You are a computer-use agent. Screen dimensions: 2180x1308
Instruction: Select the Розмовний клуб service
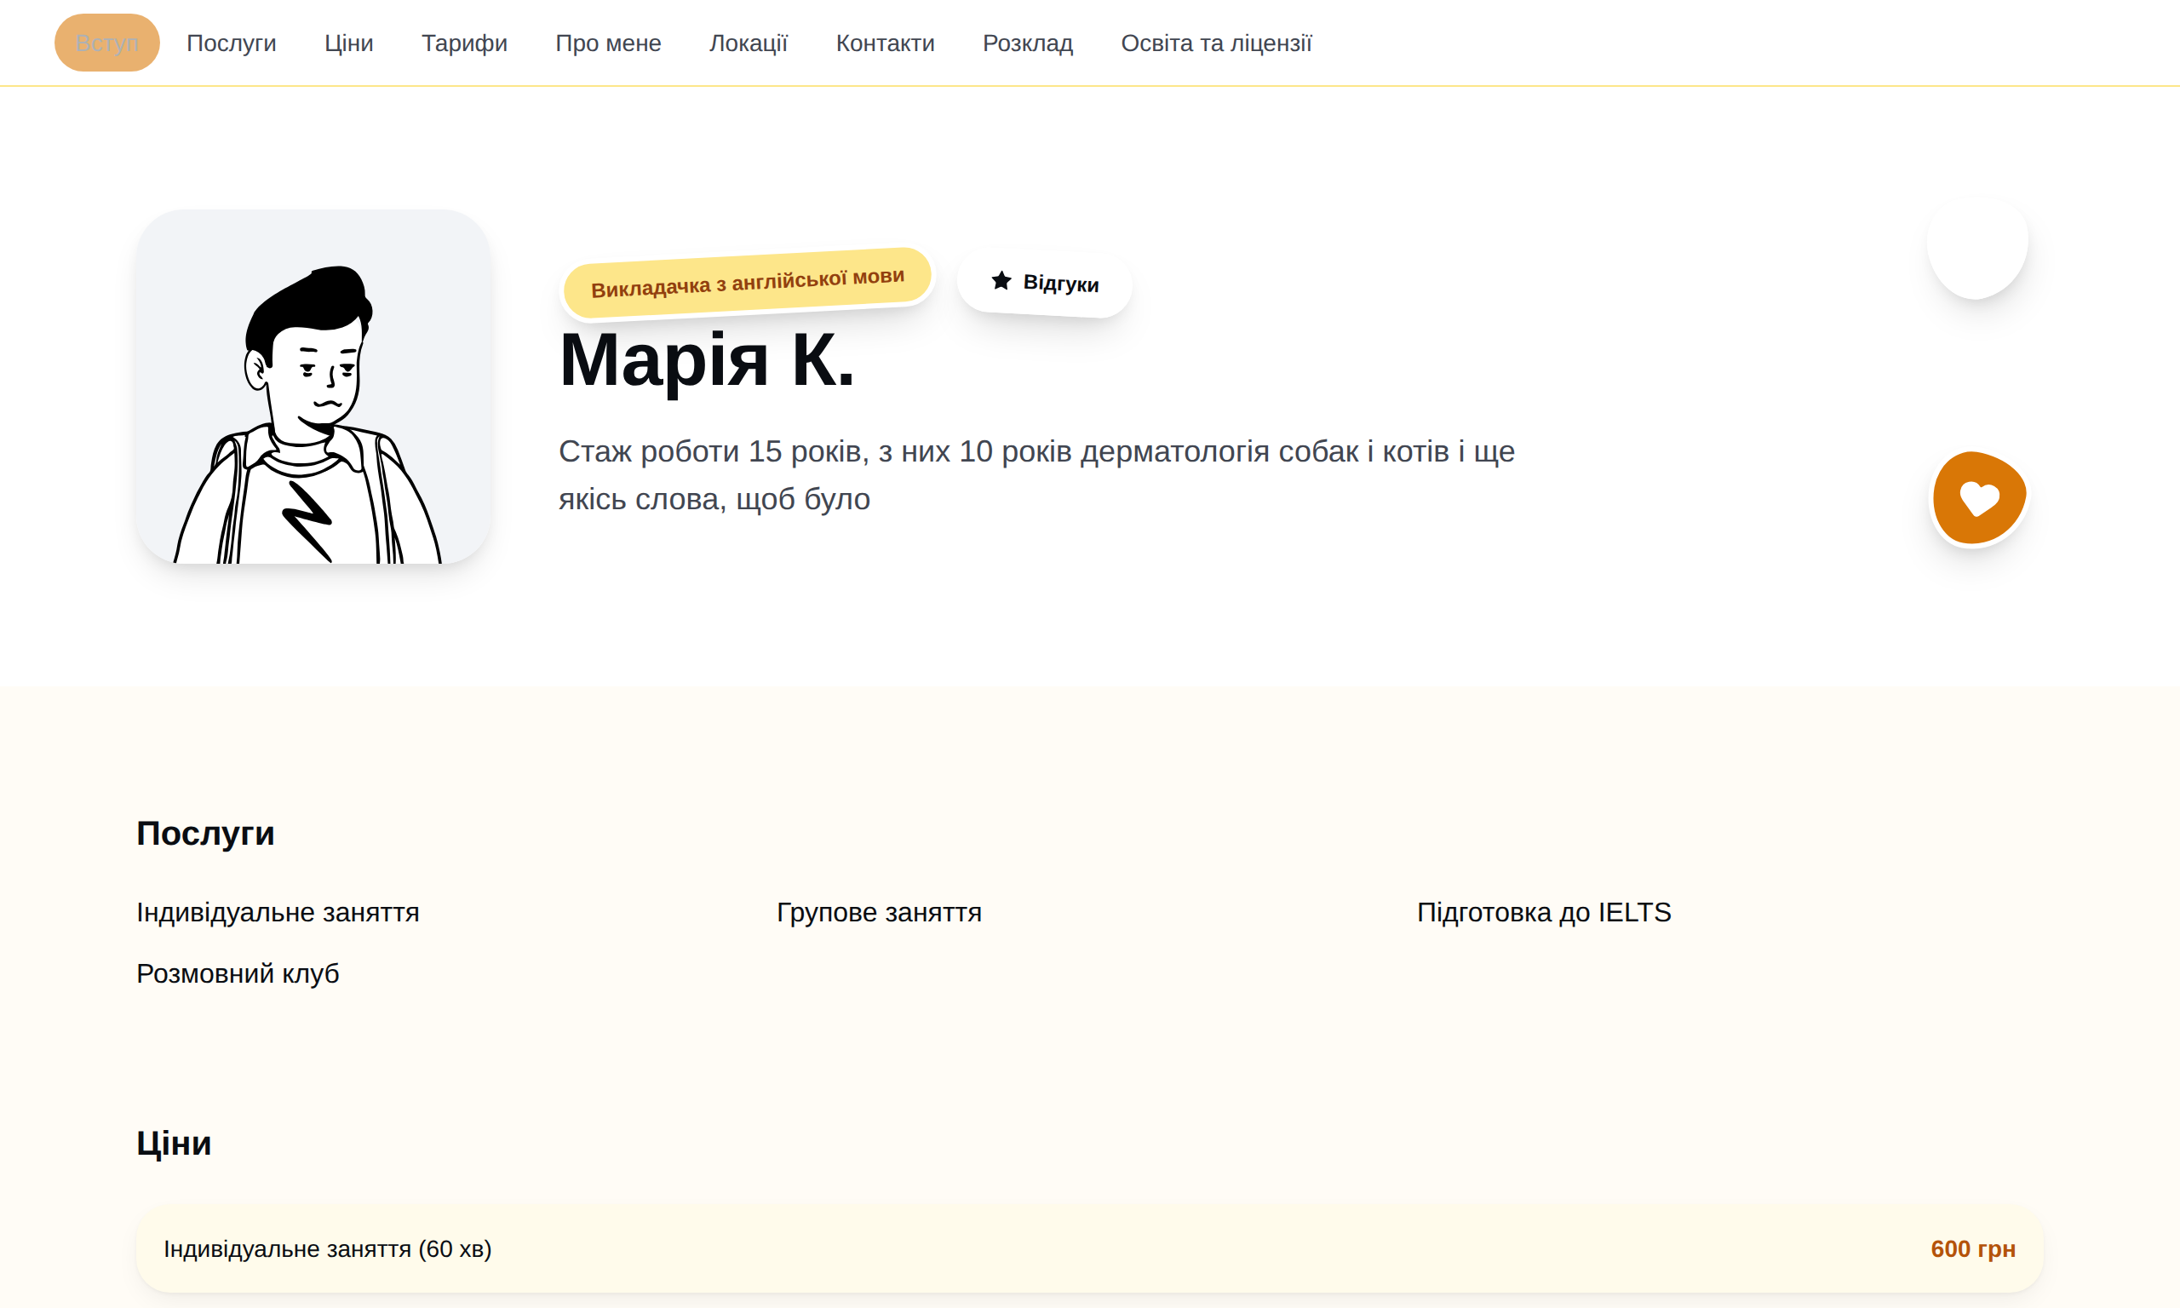click(x=238, y=974)
